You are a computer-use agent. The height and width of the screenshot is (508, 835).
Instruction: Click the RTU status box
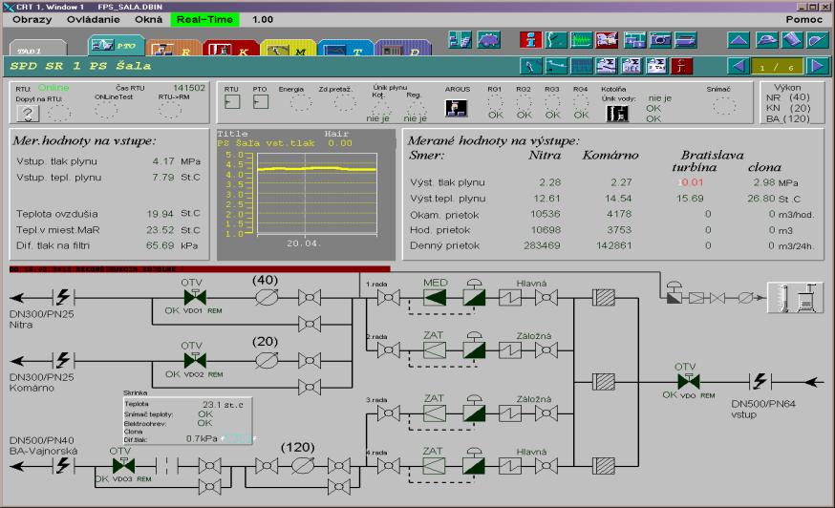(x=232, y=102)
